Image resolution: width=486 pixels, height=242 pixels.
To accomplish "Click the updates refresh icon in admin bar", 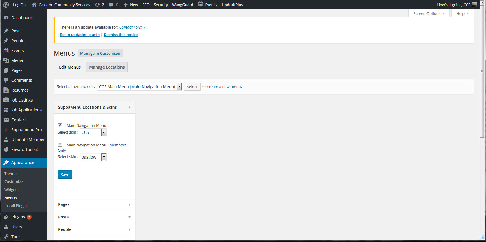I will coord(97,5).
